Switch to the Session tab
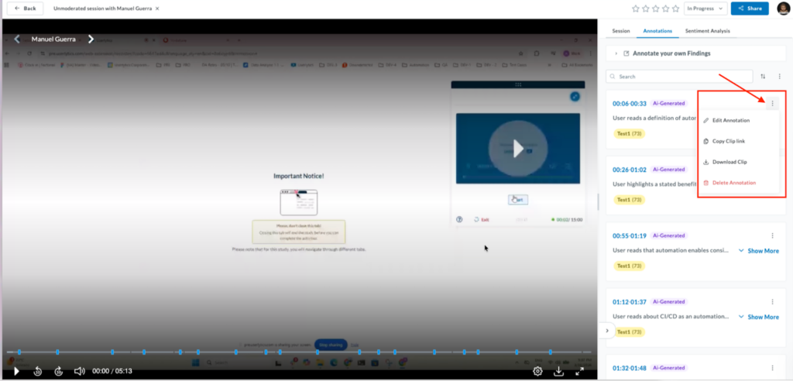This screenshot has height=381, width=793. tap(621, 31)
